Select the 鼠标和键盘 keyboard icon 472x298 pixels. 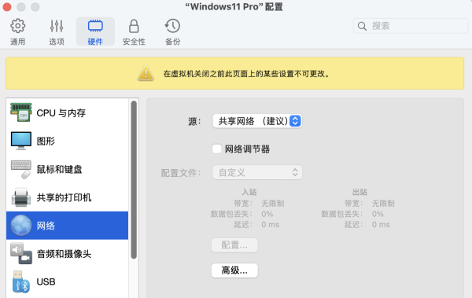[20, 169]
